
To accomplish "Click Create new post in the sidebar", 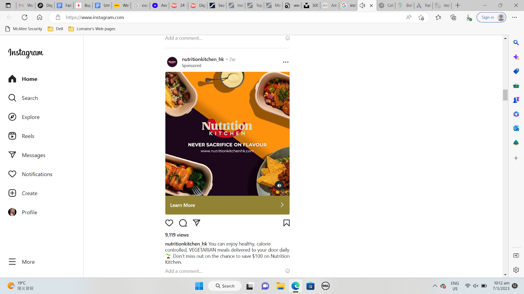I will tap(23, 193).
